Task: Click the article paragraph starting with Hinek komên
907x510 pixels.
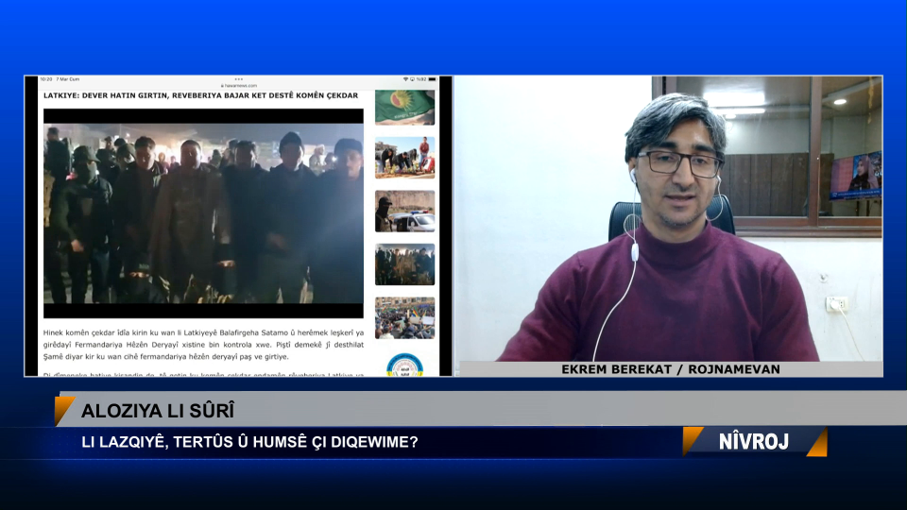Action: tap(203, 344)
